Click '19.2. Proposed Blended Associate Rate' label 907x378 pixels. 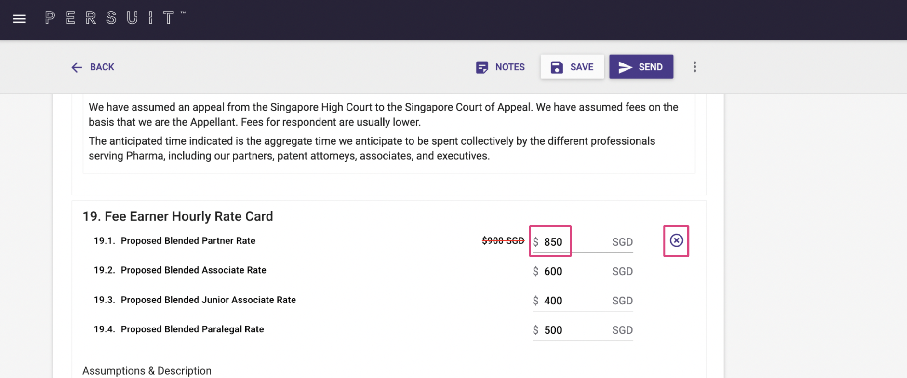(x=180, y=270)
